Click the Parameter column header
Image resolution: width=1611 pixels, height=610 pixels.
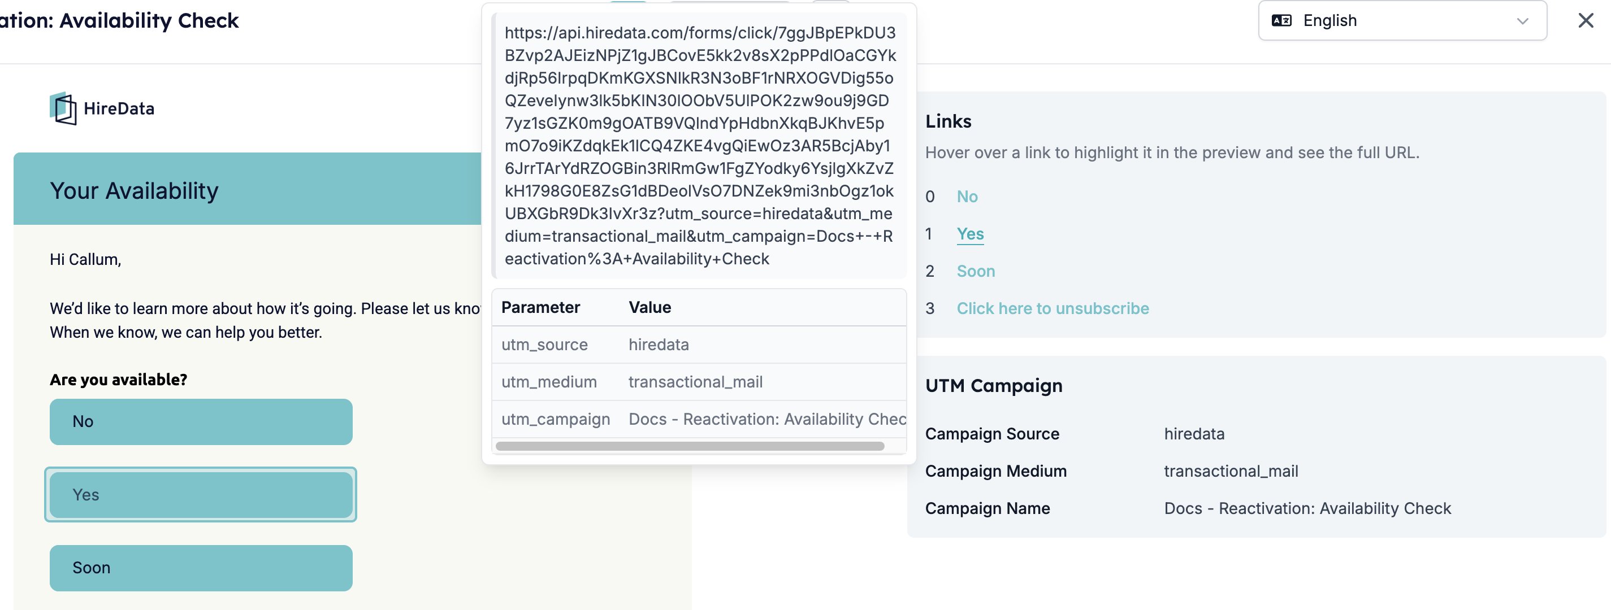tap(540, 307)
